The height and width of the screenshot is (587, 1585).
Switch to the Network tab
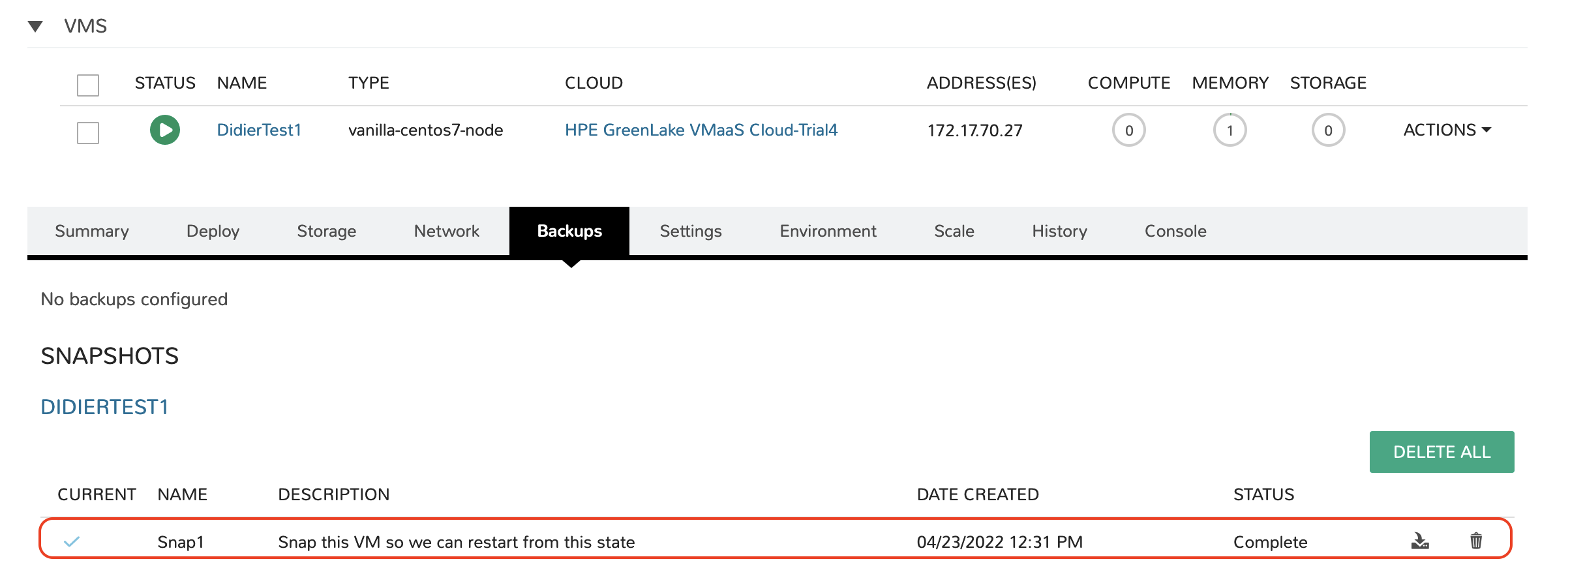(446, 231)
